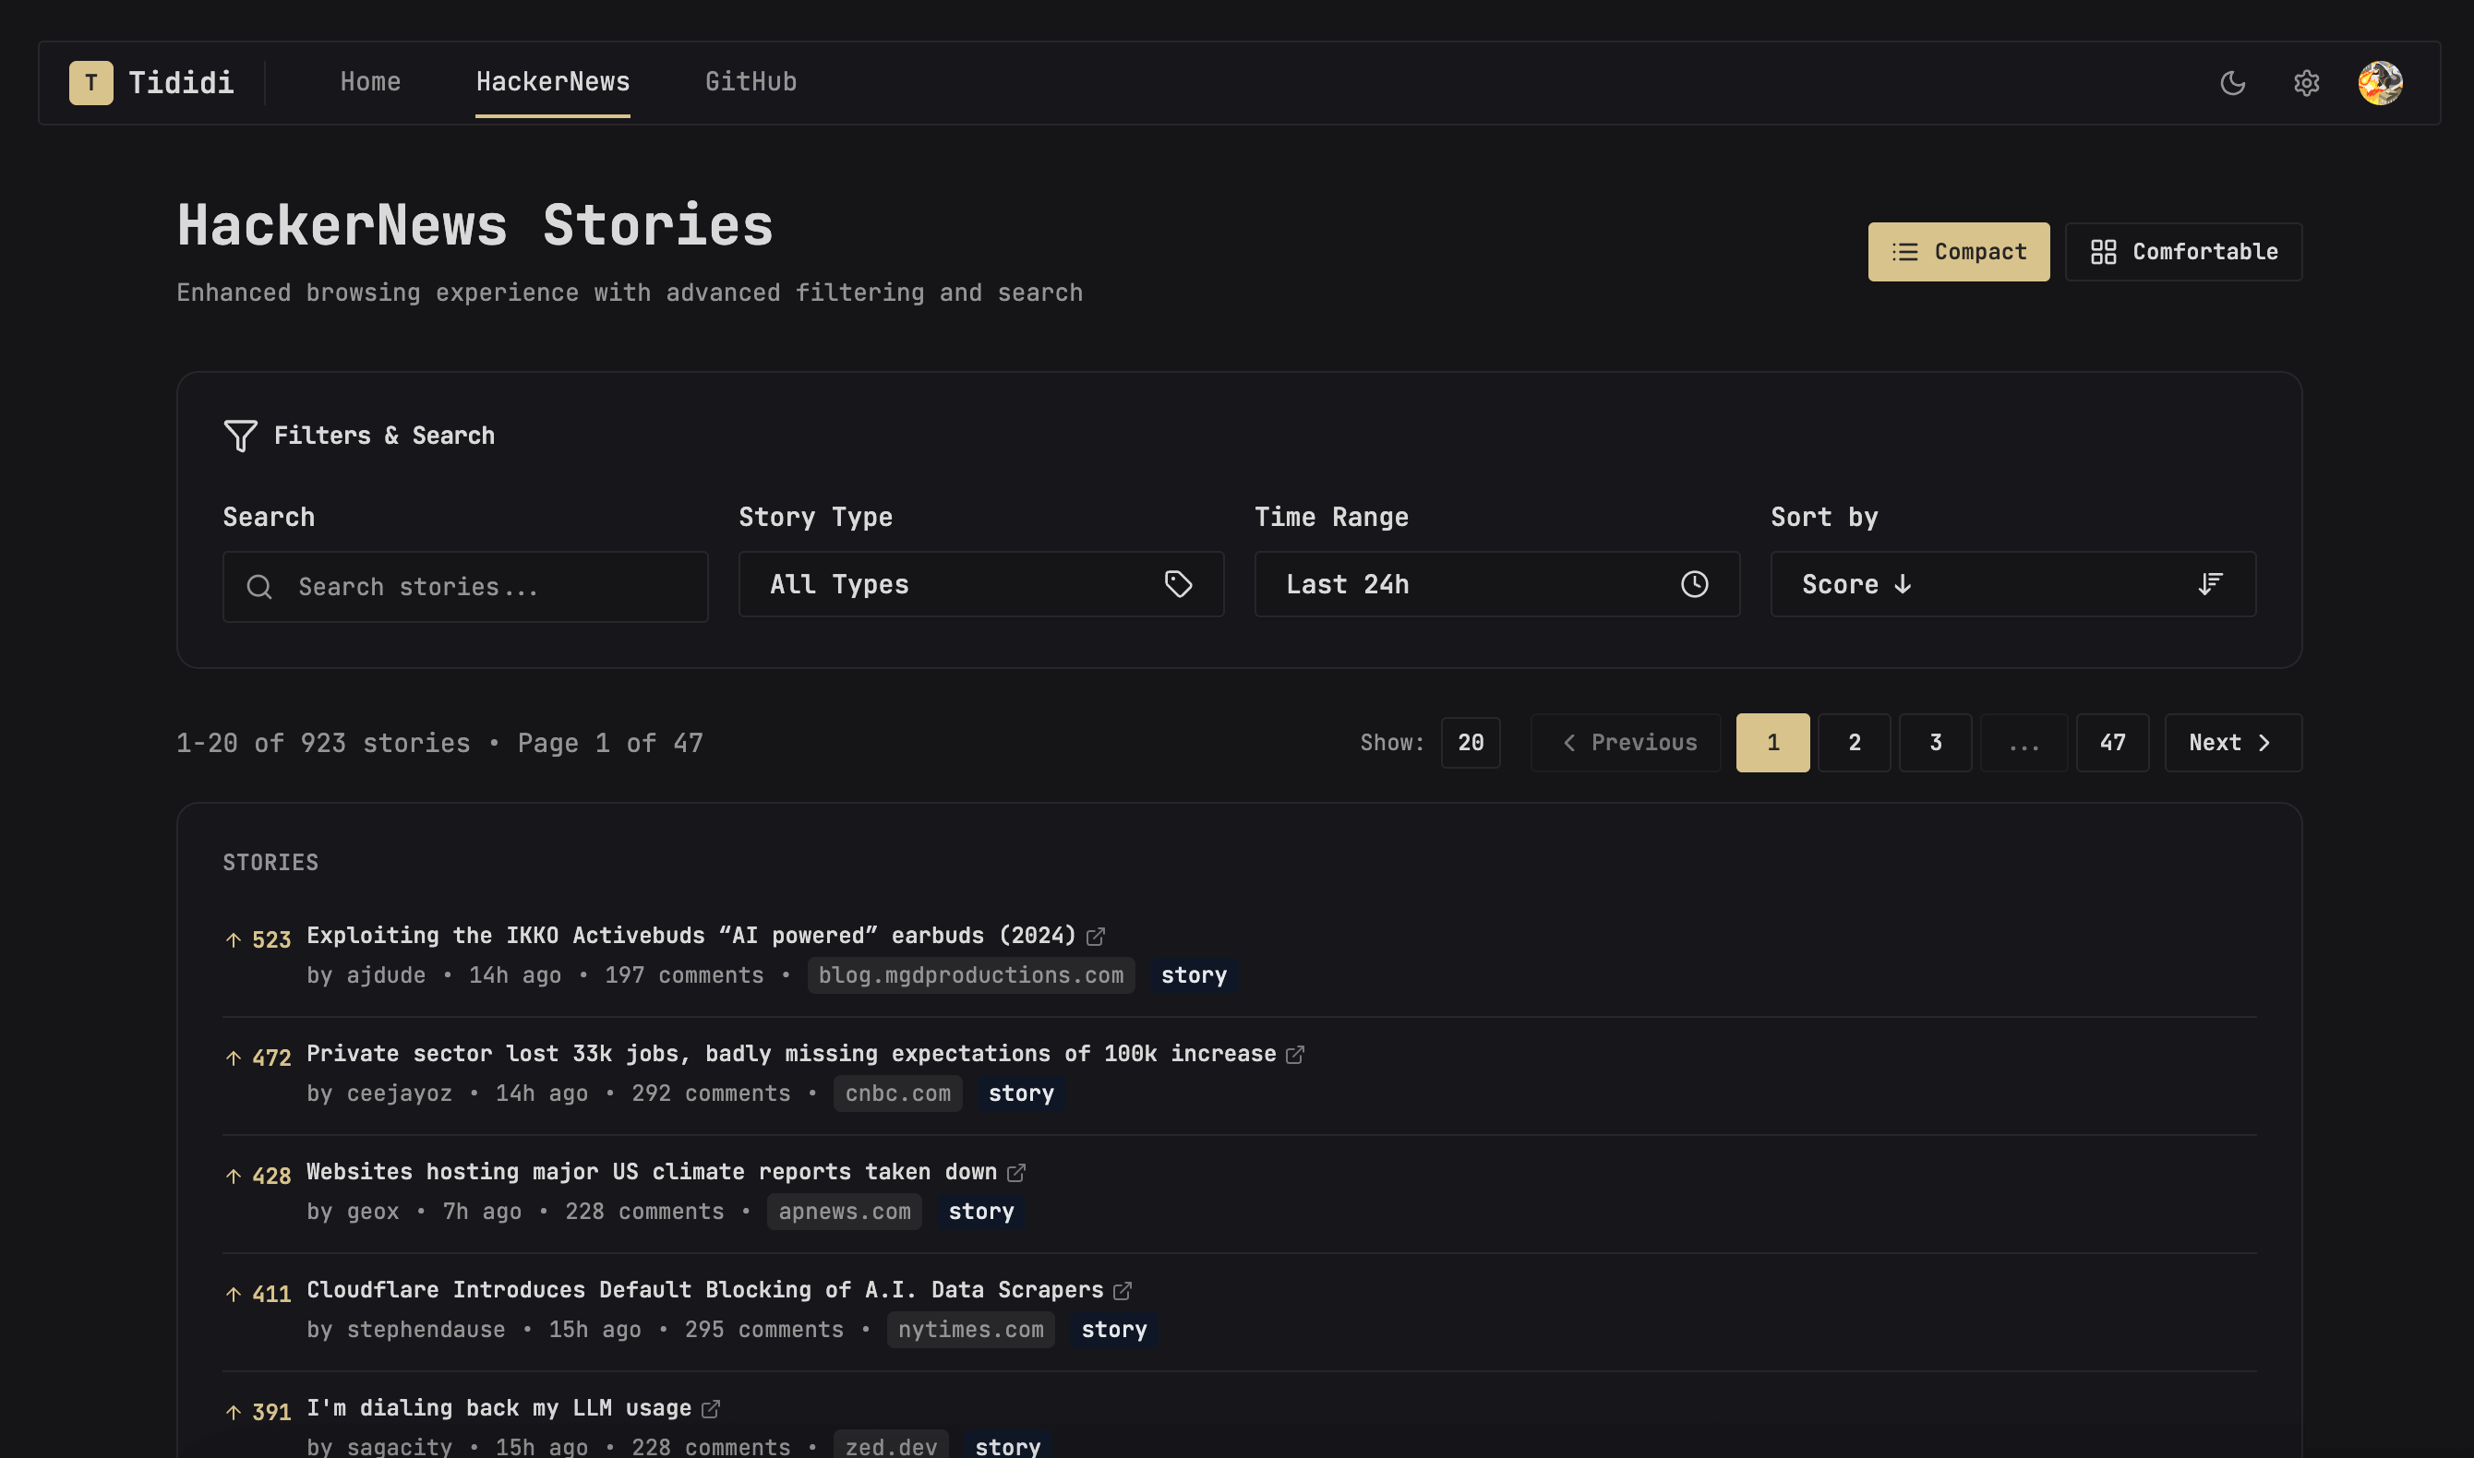Click 1-20 of 923 stories count text
Image resolution: width=2474 pixels, height=1458 pixels.
coord(323,742)
